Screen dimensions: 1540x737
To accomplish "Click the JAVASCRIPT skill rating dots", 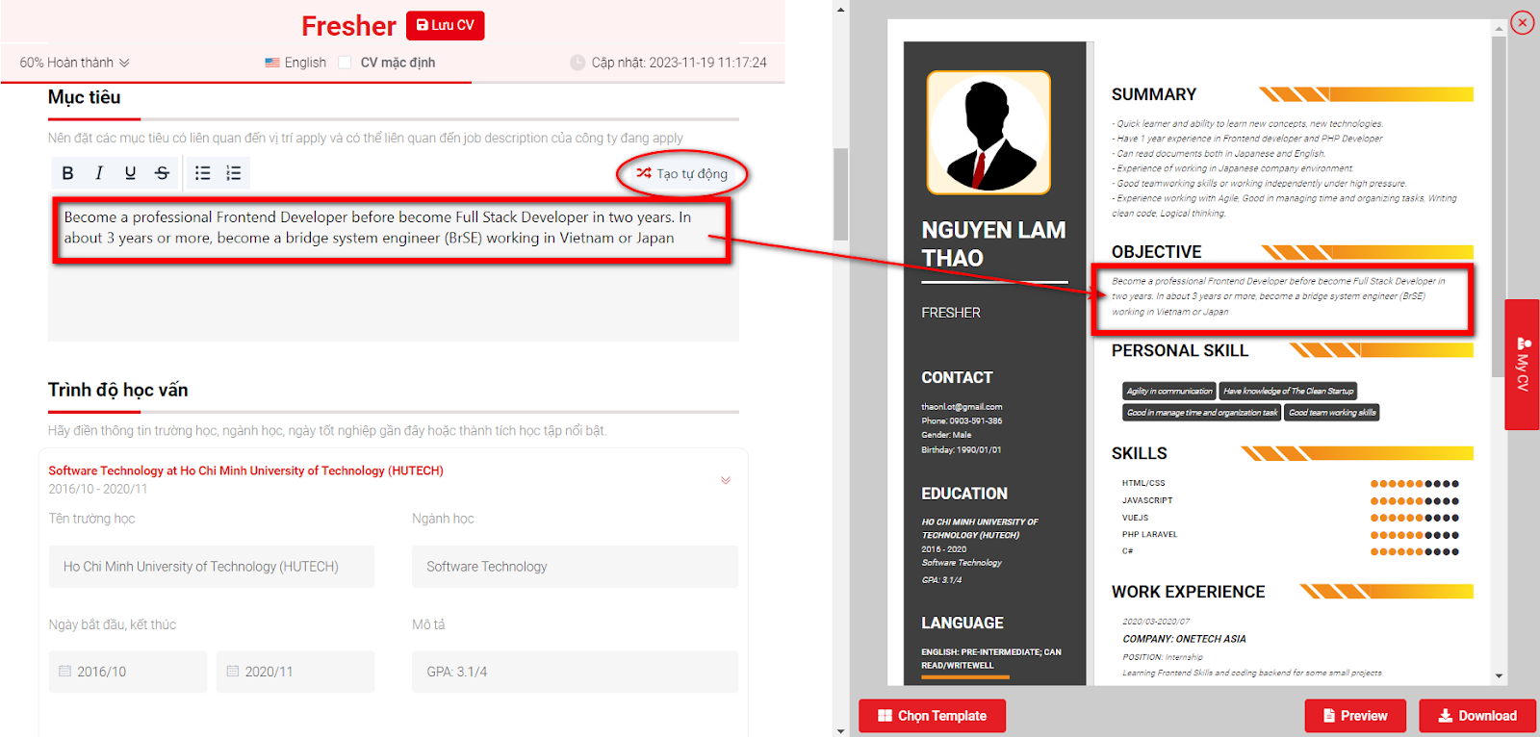I will [1415, 501].
